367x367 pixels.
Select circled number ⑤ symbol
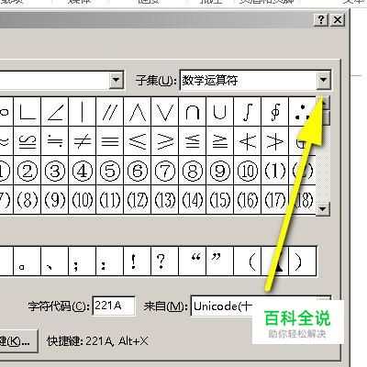[x=110, y=171]
